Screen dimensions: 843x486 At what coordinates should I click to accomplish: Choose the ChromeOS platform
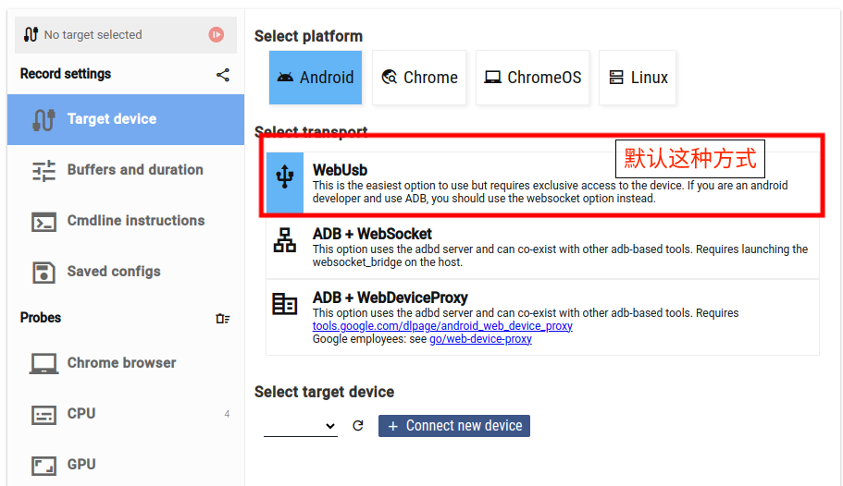tap(533, 78)
